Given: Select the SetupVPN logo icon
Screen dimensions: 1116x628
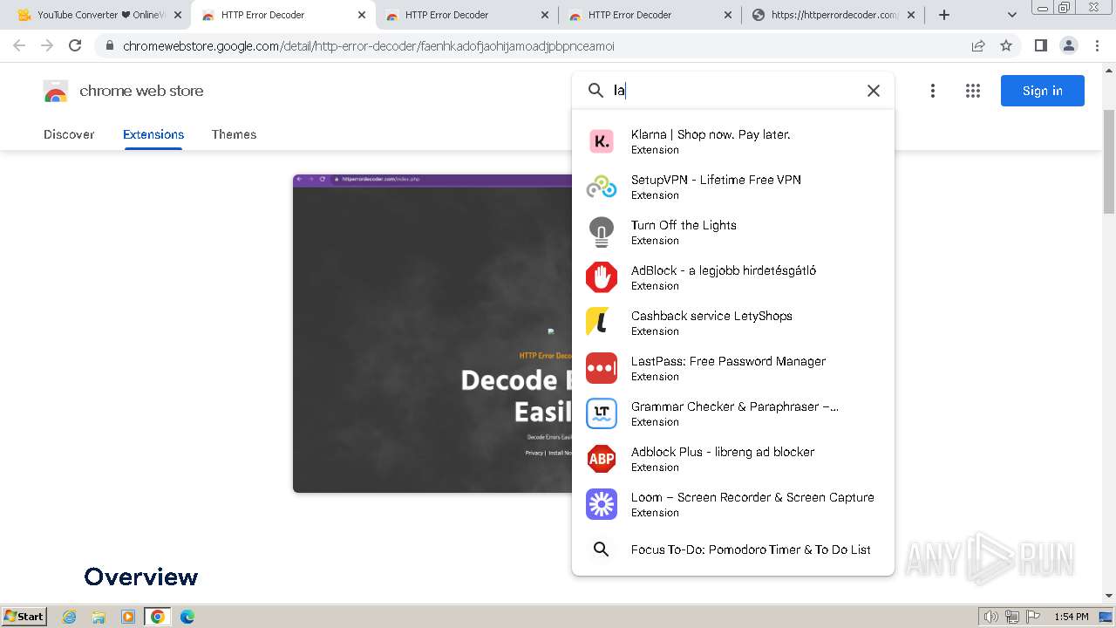Looking at the screenshot, I should 602,187.
